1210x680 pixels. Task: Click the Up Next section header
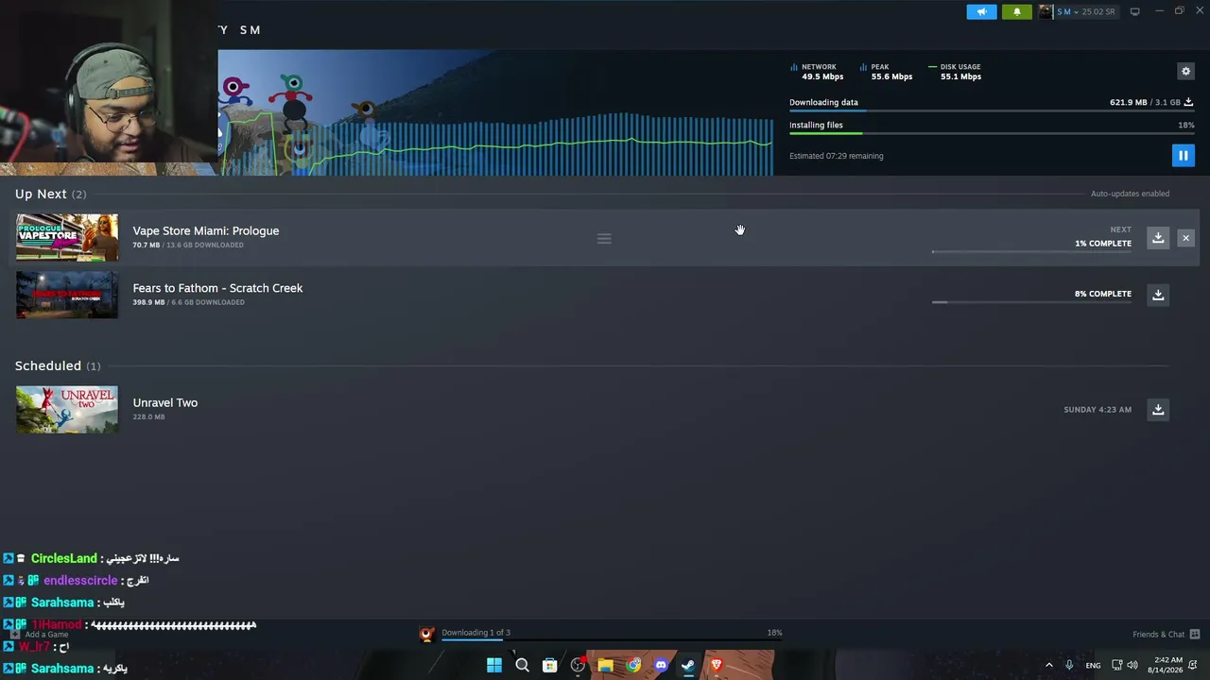[x=50, y=194]
